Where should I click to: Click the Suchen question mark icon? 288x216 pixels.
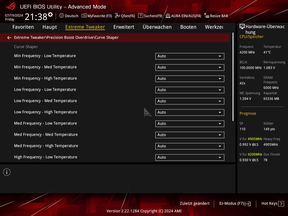click(x=141, y=16)
